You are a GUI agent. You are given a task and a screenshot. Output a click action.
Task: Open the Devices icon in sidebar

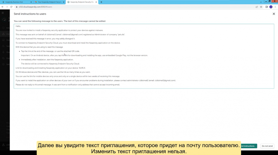(3, 40)
